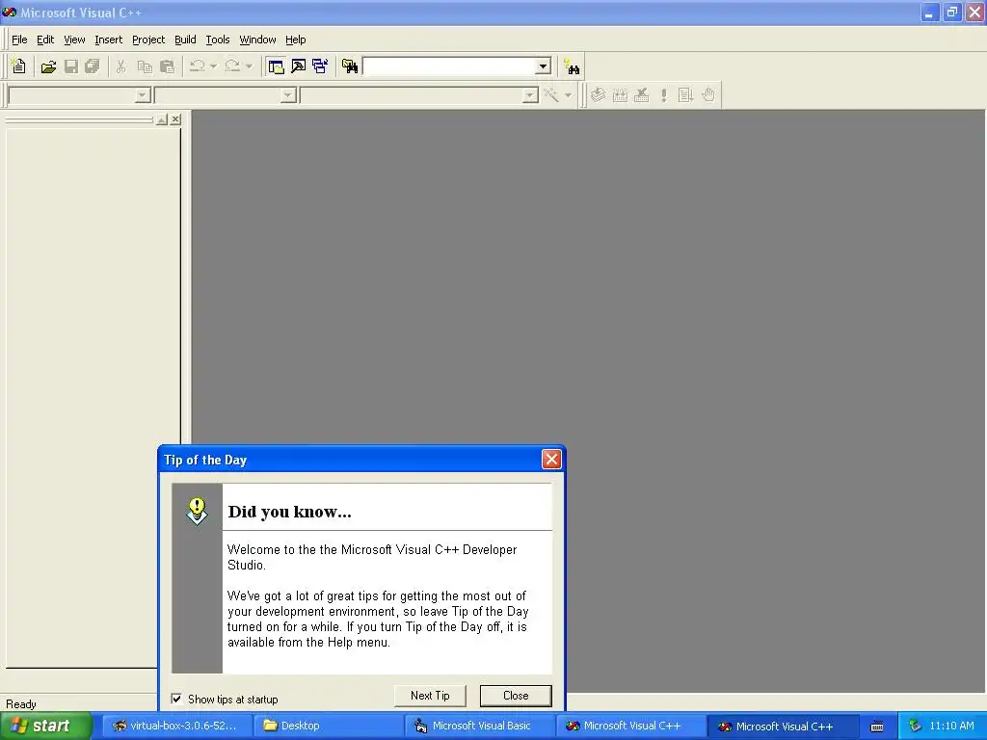The image size is (987, 740).
Task: Click the breakpoint hand icon
Action: click(x=708, y=95)
